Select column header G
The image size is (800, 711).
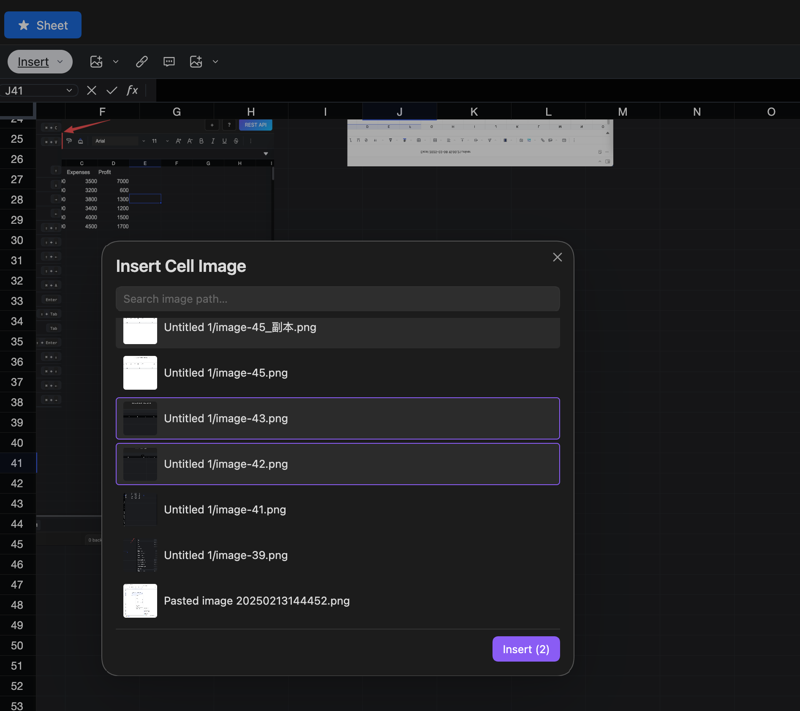click(177, 112)
